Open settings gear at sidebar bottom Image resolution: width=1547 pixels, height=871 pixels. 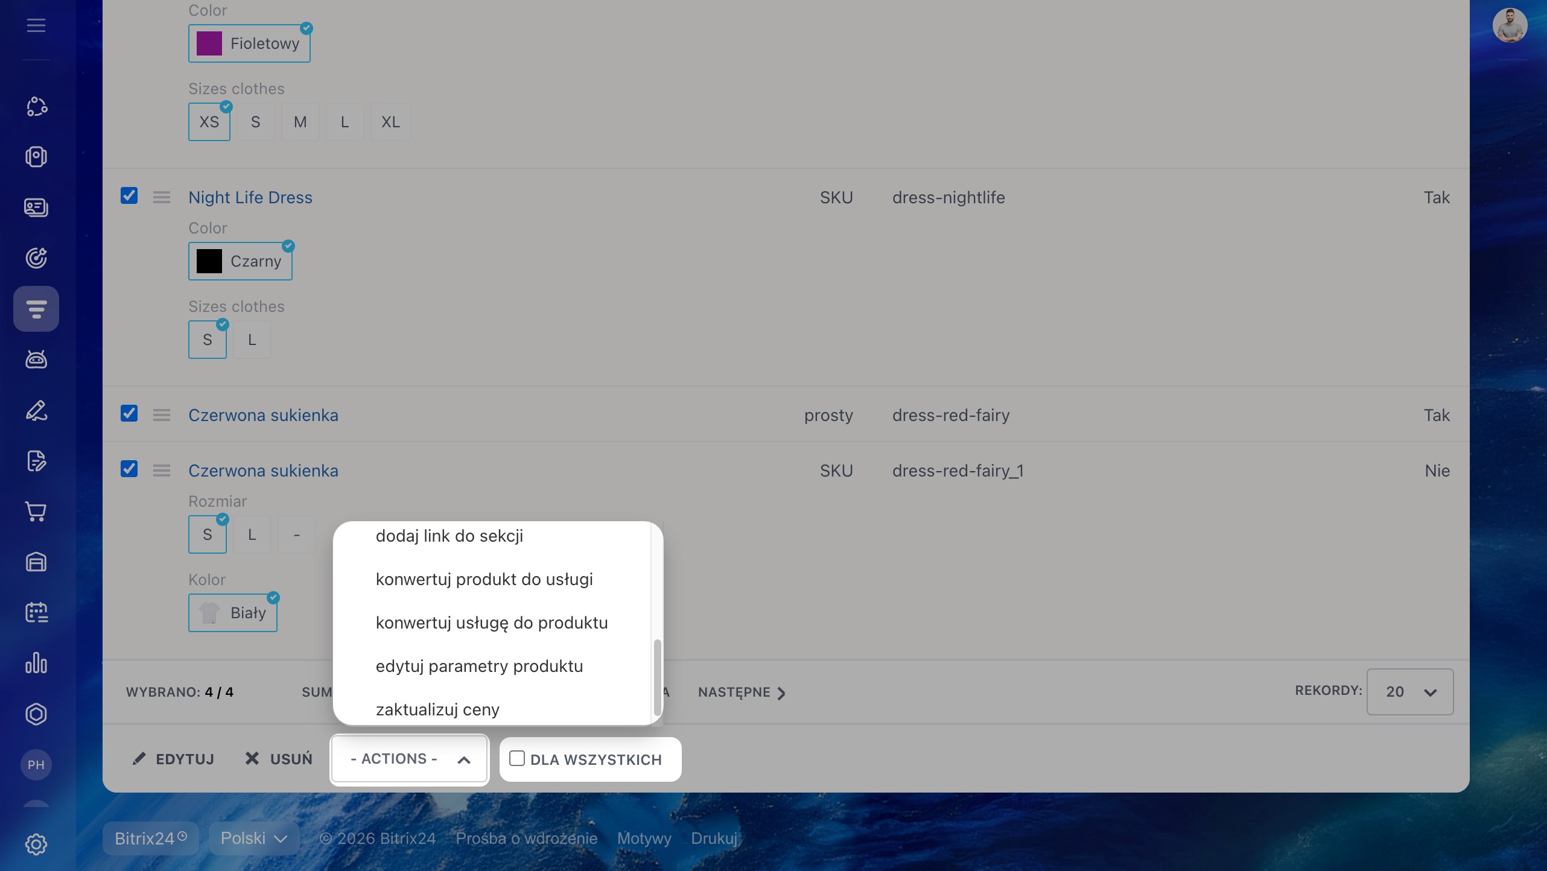point(36,844)
